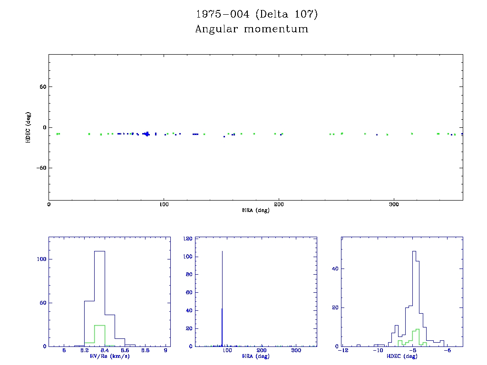Select the dense blue point cluster in the scatter plot
The height and width of the screenshot is (365, 487).
click(x=147, y=134)
